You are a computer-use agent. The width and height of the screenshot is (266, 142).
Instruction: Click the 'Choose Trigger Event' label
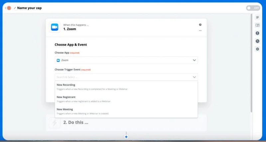pos(67,70)
